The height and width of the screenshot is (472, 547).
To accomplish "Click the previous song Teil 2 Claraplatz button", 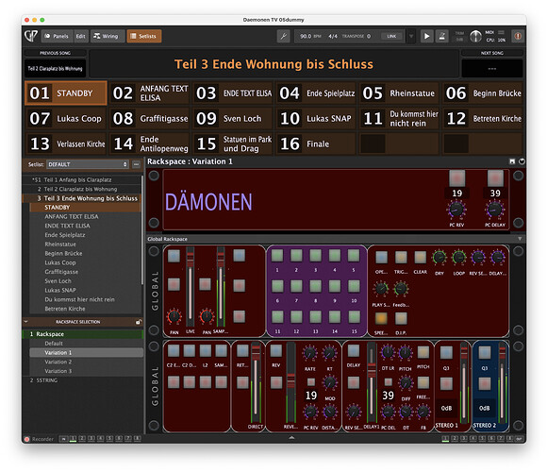I will coord(55,68).
